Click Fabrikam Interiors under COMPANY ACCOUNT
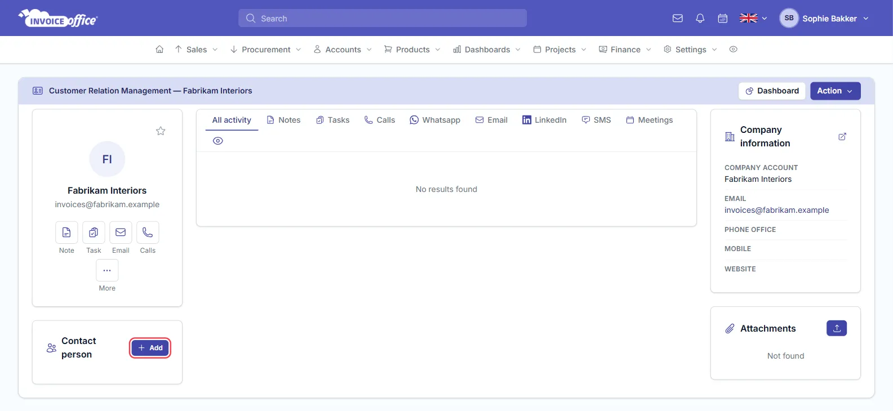893x411 pixels. [x=758, y=179]
